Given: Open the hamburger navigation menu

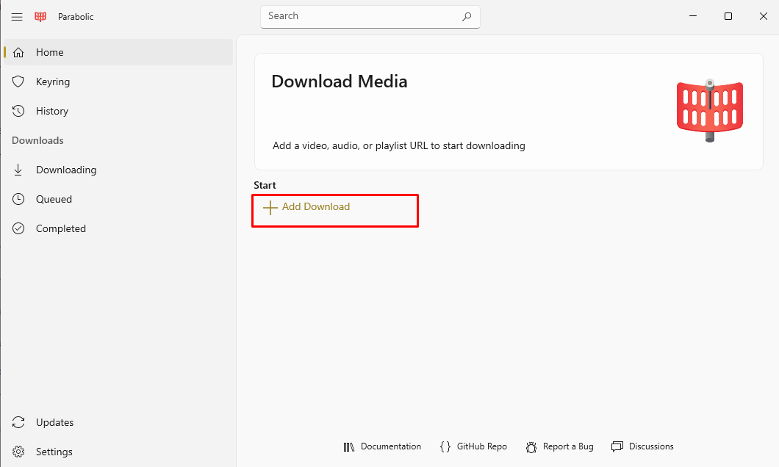Looking at the screenshot, I should [17, 16].
